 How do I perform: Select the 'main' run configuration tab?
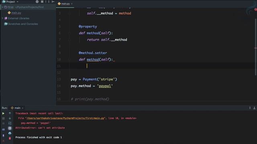coord(17,108)
